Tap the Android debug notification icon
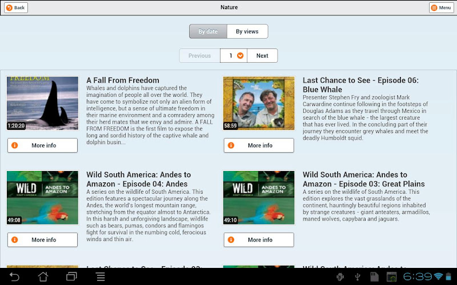This screenshot has width=457, height=285. coord(340,276)
